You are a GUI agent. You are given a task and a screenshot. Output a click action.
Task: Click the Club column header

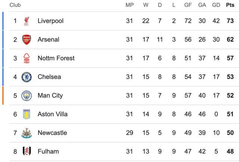[x=15, y=5]
